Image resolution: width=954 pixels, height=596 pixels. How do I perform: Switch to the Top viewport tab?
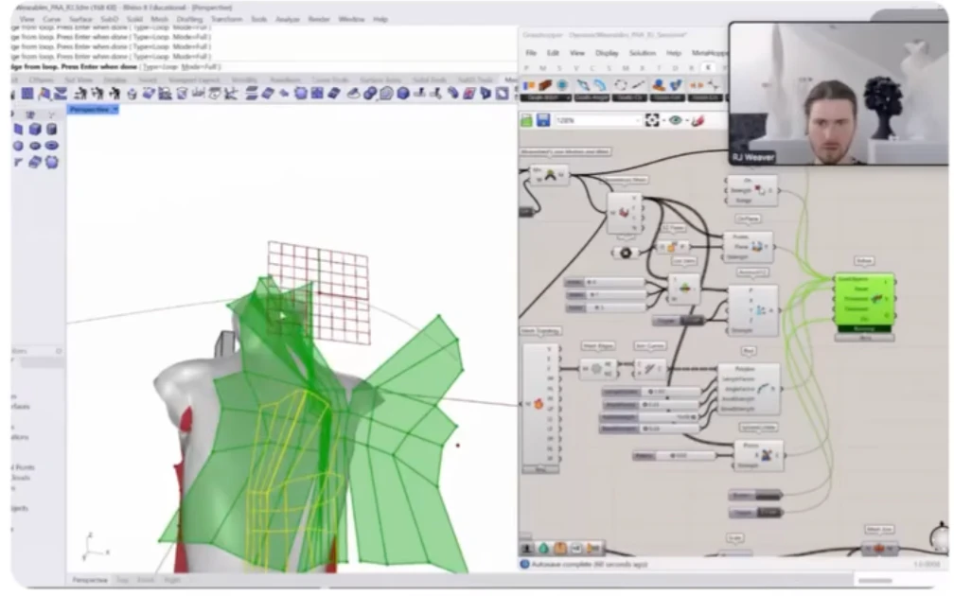click(122, 580)
